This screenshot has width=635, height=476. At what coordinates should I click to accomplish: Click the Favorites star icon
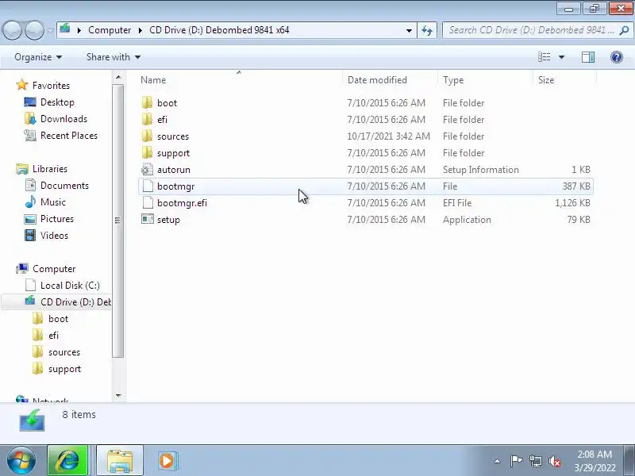[22, 85]
